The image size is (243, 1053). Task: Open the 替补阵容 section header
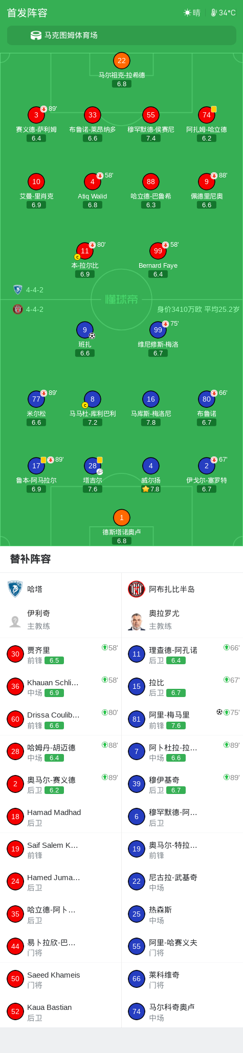click(x=31, y=559)
